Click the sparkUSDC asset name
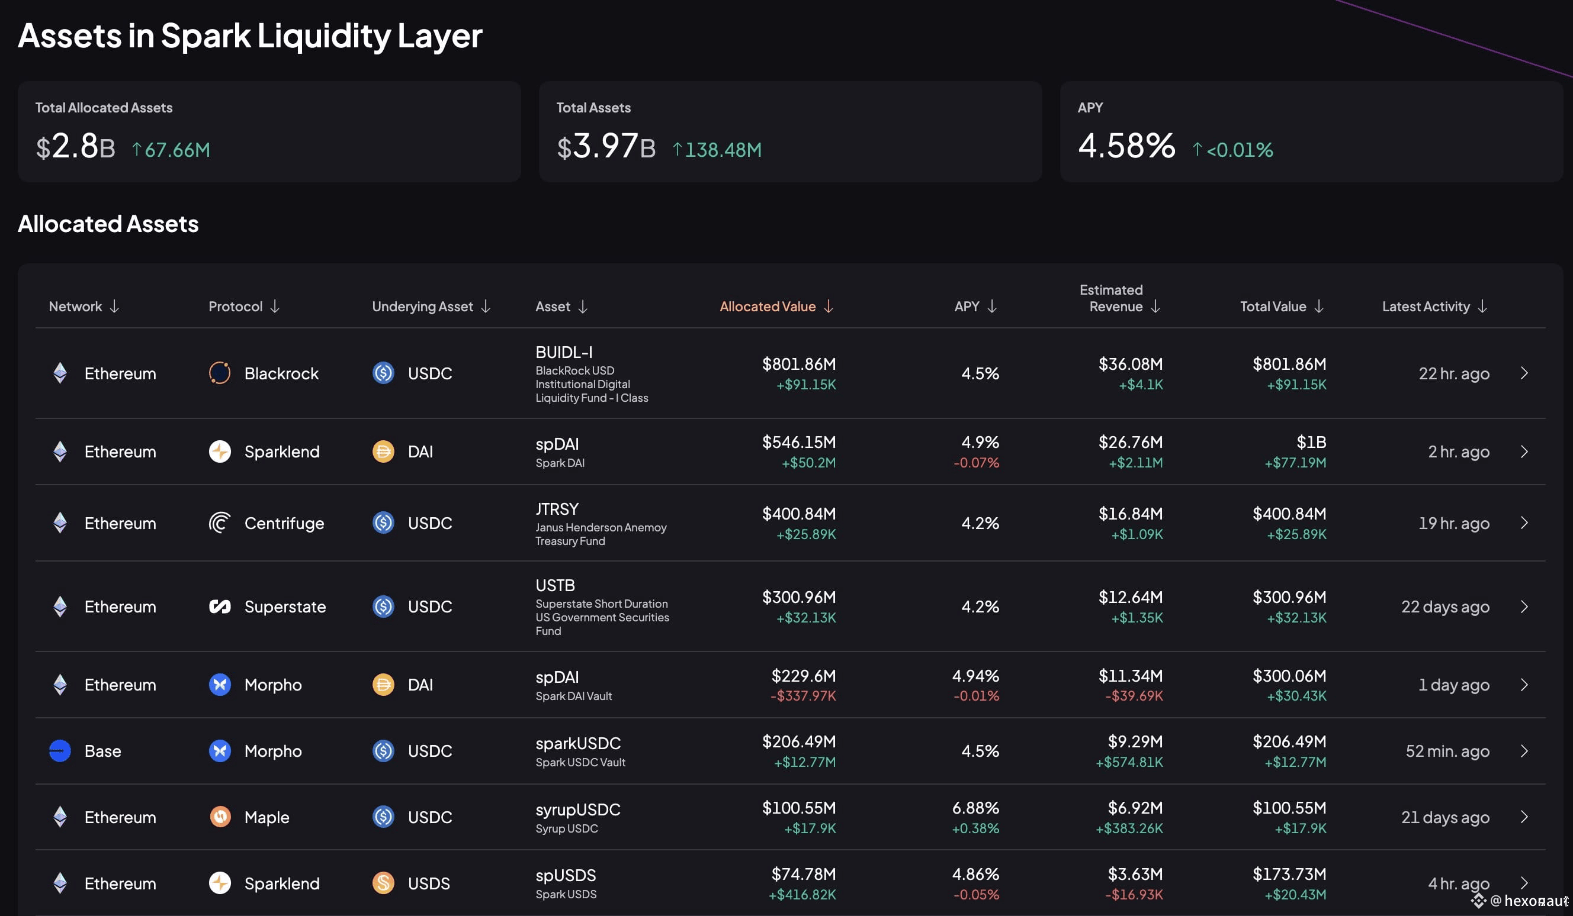This screenshot has height=916, width=1573. pos(578,743)
